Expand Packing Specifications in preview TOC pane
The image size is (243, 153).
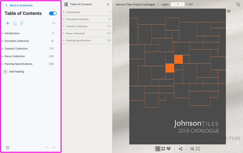64,41
